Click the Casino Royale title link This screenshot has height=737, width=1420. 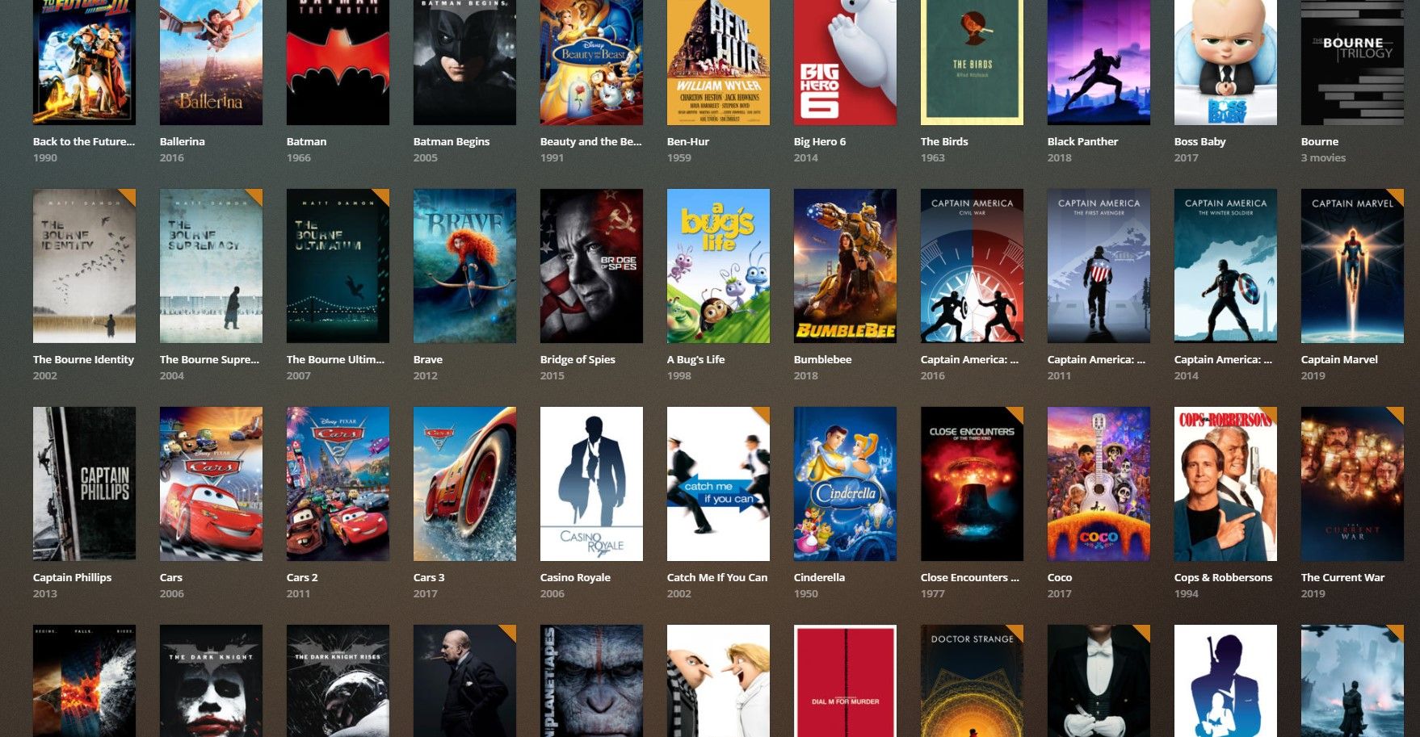pyautogui.click(x=575, y=577)
